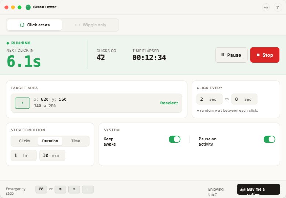Edit the maximum click interval 8 sec field
The height and width of the screenshot is (198, 286).
point(245,99)
